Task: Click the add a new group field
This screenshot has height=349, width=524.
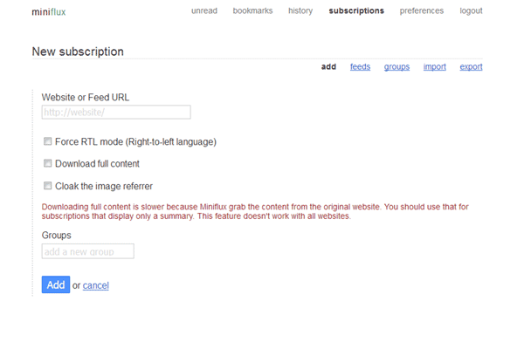Action: (x=87, y=251)
